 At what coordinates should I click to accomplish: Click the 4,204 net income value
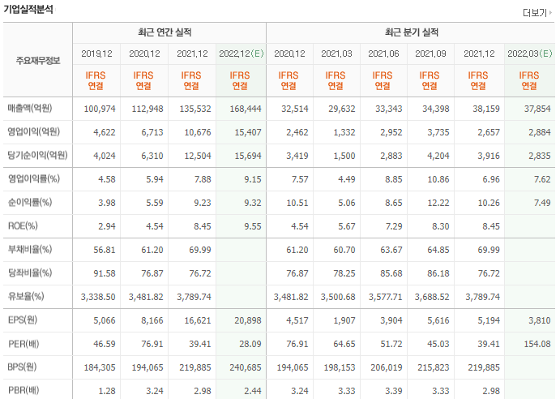pyautogui.click(x=438, y=156)
